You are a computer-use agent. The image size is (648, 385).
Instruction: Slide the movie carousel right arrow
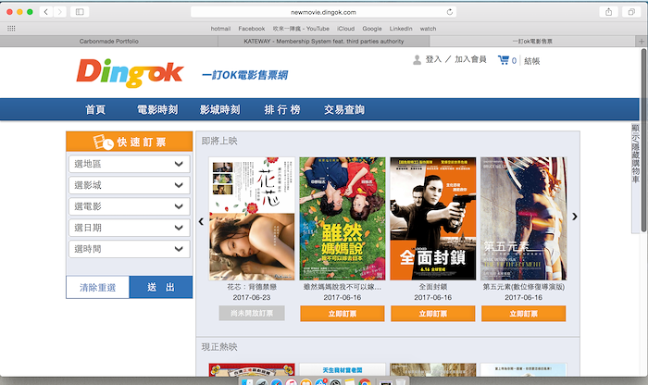[575, 217]
